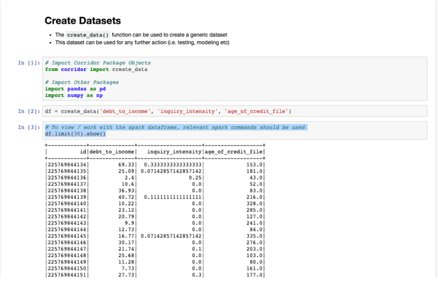Viewport: 438px width, 282px height.
Task: Select the In [2] cell prompt
Action: click(29, 111)
